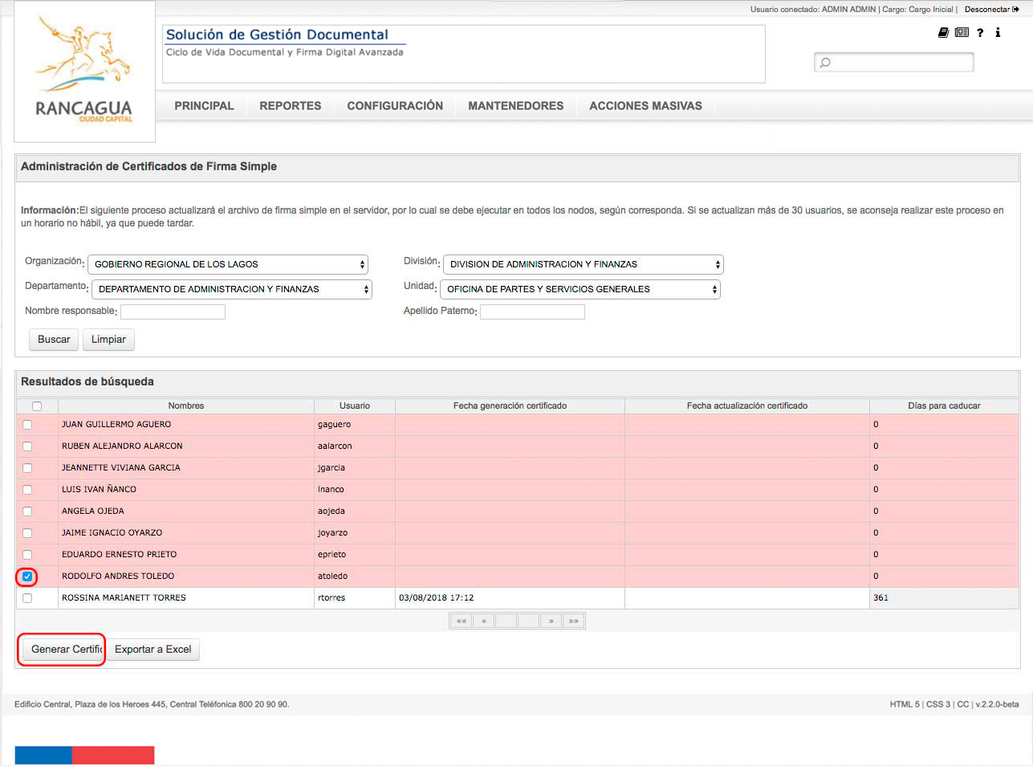
Task: Tick the Jaime Ignacio Oyarzo checkbox
Action: pos(27,533)
